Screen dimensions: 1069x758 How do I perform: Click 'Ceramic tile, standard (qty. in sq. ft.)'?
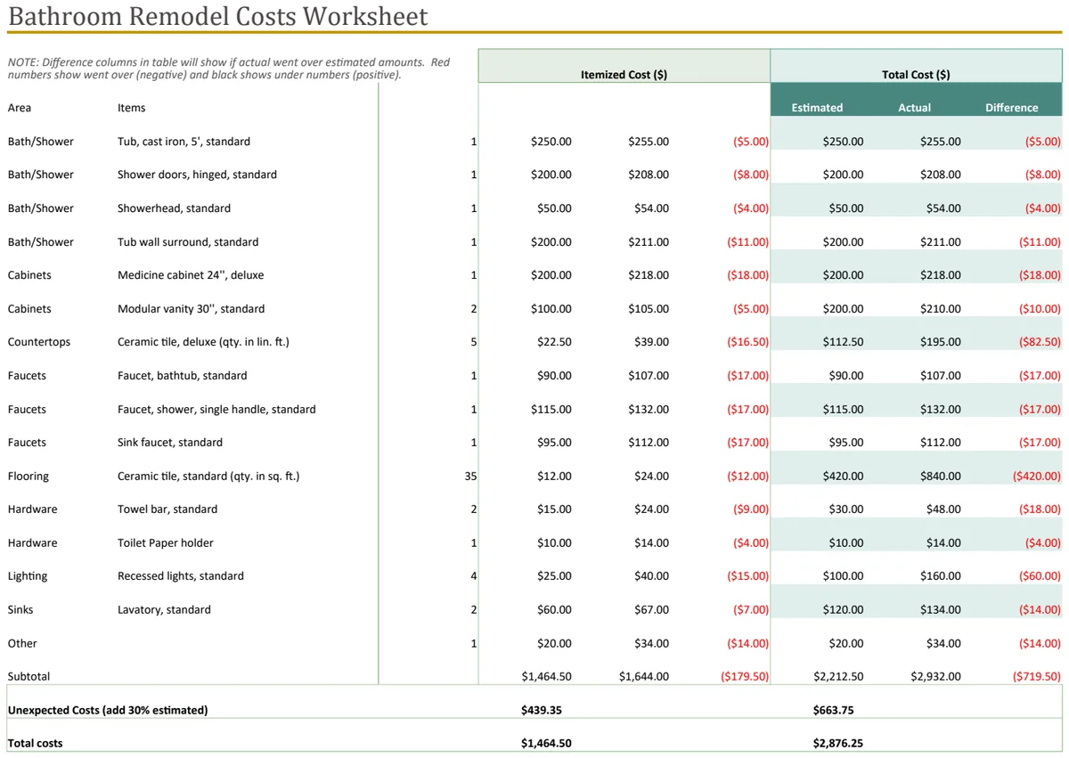208,477
